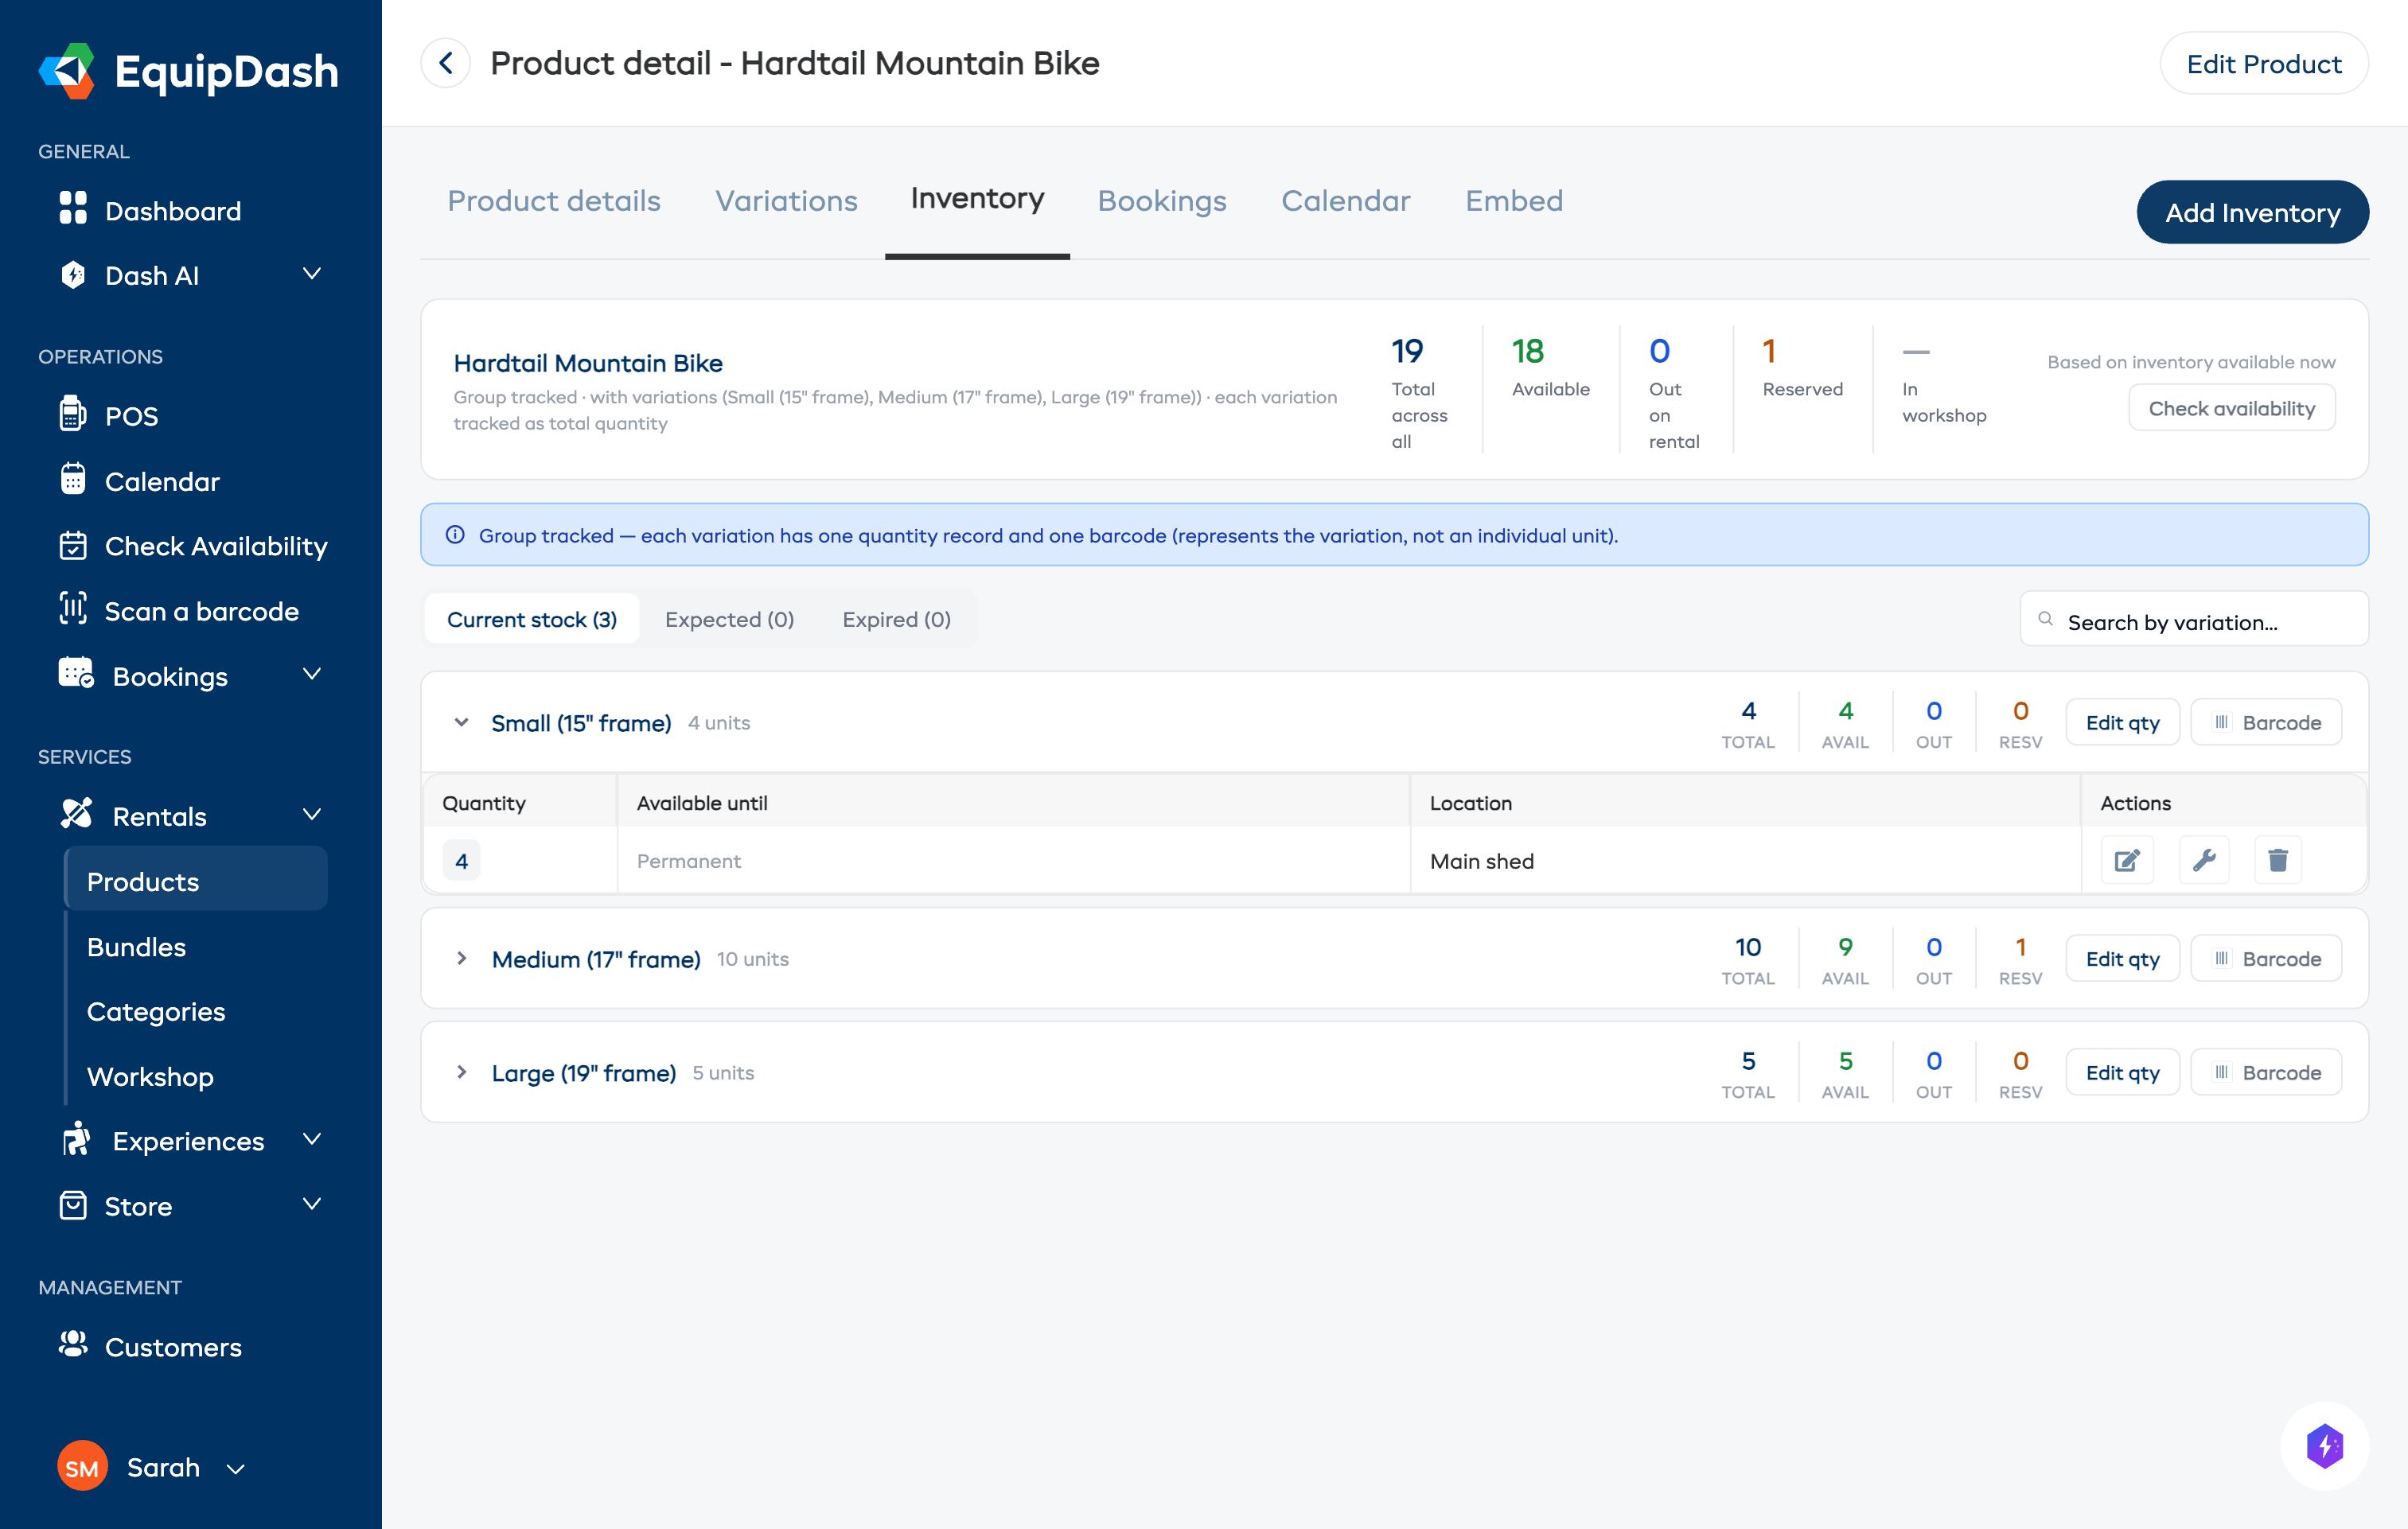Expand the Large (19" frame) variation row
The image size is (2408, 1529).
click(461, 1072)
